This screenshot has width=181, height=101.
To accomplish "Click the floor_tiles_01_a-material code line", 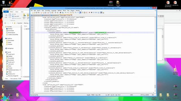I will click(x=82, y=38).
